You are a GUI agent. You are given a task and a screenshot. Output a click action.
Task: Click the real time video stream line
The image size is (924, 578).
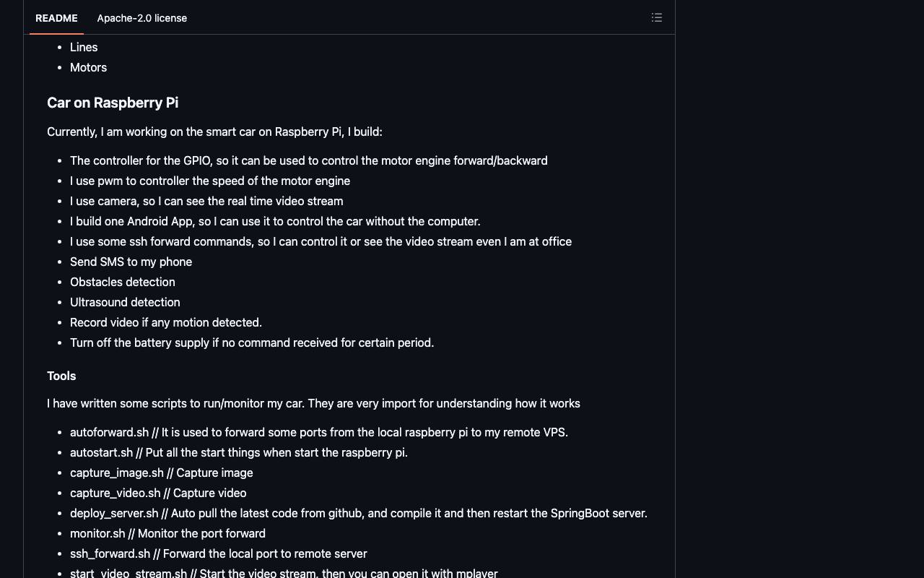[206, 201]
